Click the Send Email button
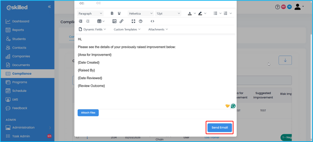 click(x=219, y=127)
